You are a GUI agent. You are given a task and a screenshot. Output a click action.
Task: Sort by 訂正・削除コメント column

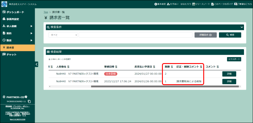[189, 67]
